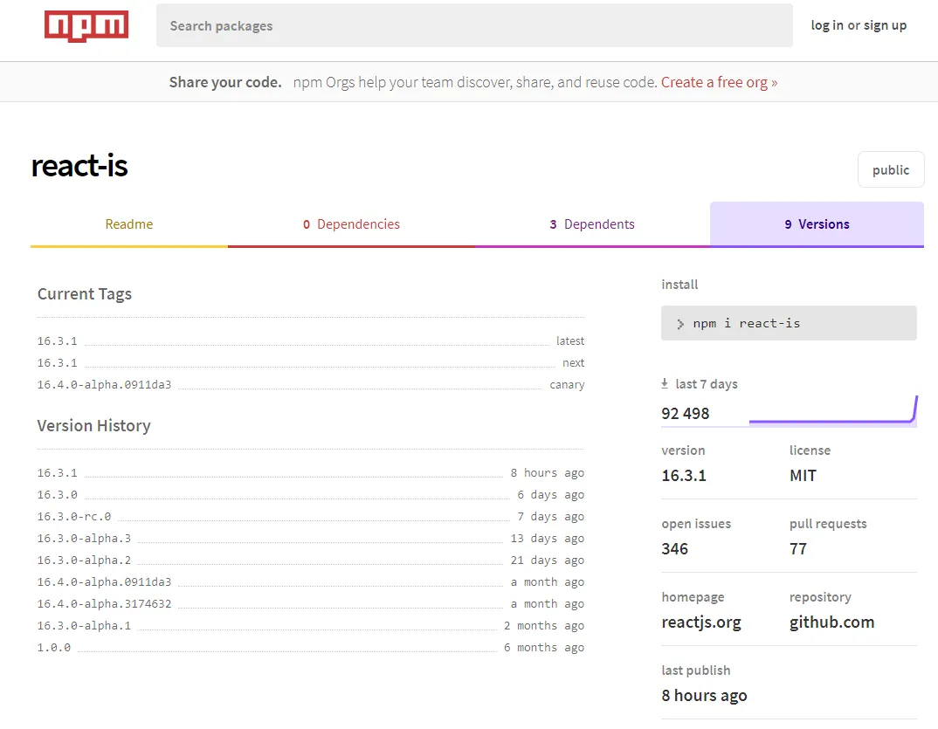The width and height of the screenshot is (938, 729).
Task: Focus the Search packages field
Action: [x=474, y=25]
